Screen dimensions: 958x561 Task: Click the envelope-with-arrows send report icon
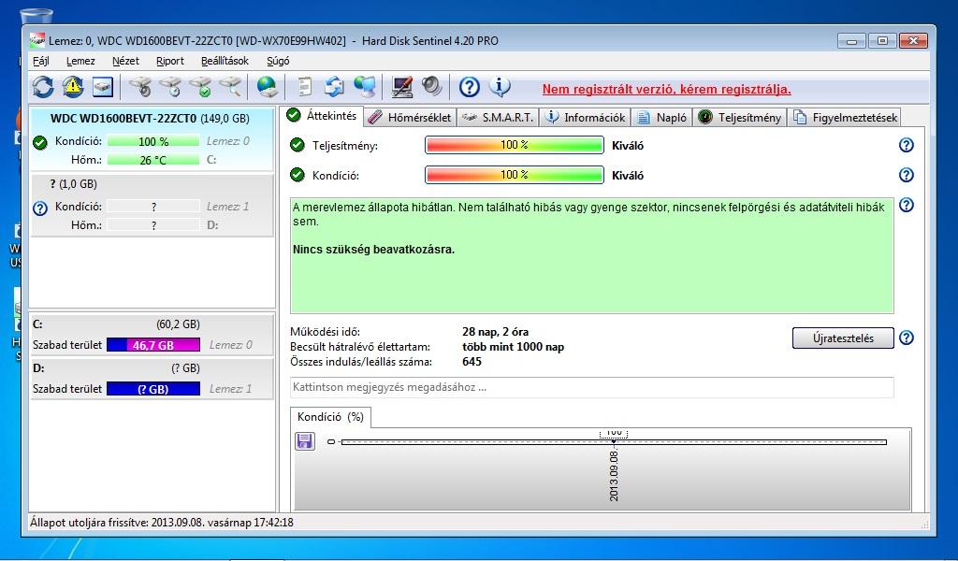(x=334, y=87)
